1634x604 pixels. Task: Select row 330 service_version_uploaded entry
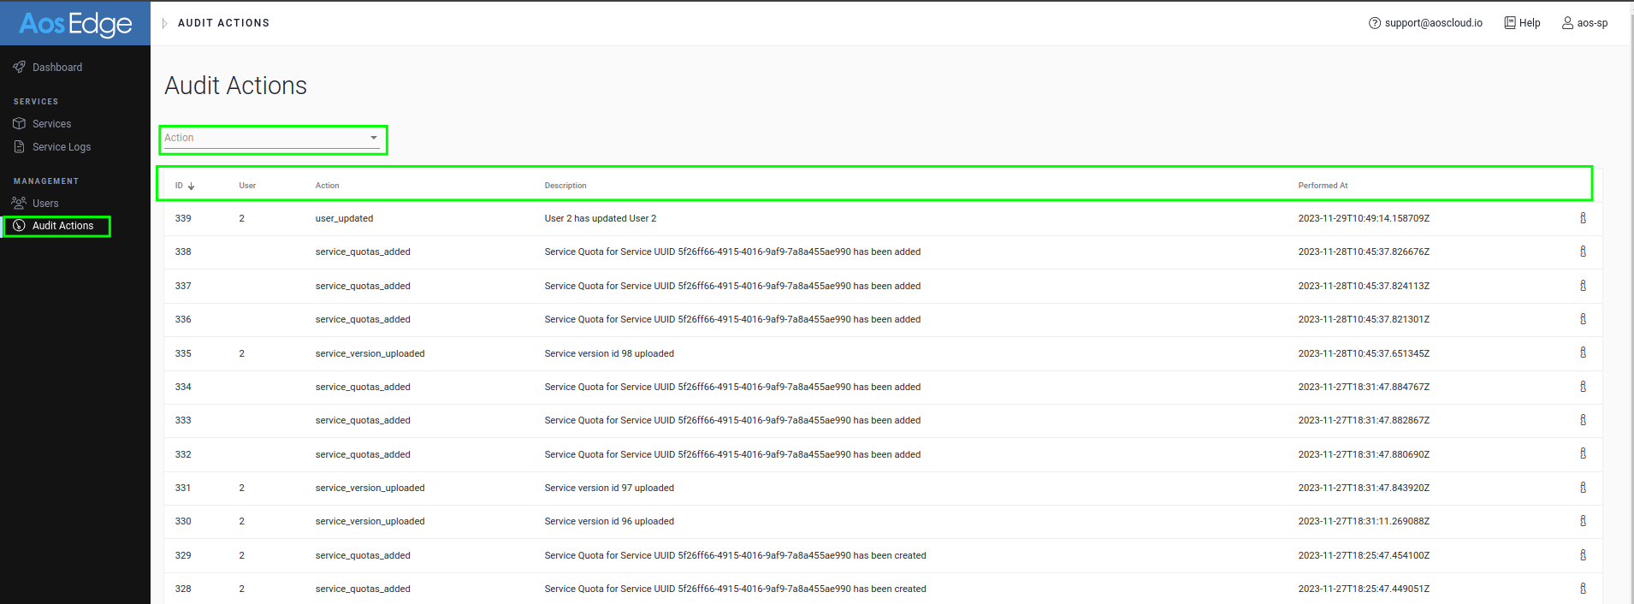pyautogui.click(x=370, y=521)
